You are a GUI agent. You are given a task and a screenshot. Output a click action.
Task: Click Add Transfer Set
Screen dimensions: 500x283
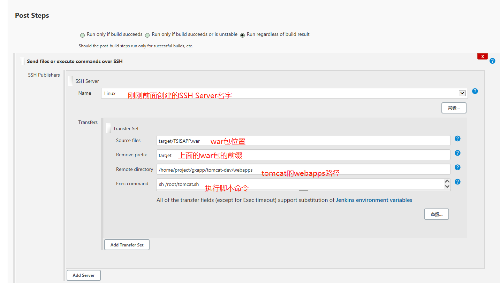coord(127,245)
